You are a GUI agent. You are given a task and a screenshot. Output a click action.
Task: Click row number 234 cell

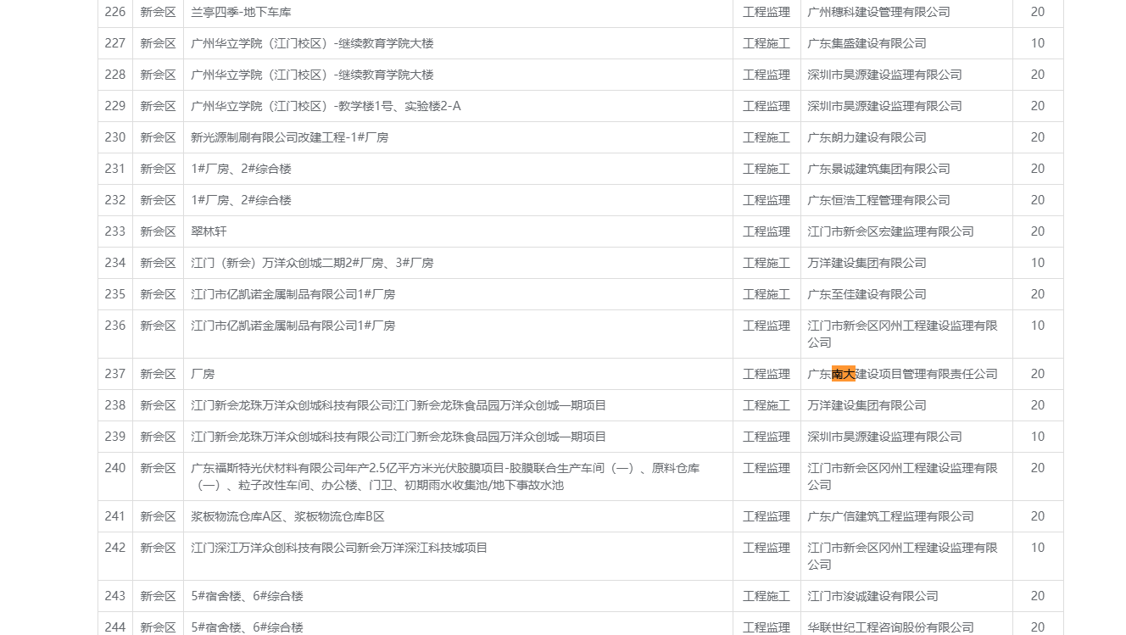click(x=115, y=263)
